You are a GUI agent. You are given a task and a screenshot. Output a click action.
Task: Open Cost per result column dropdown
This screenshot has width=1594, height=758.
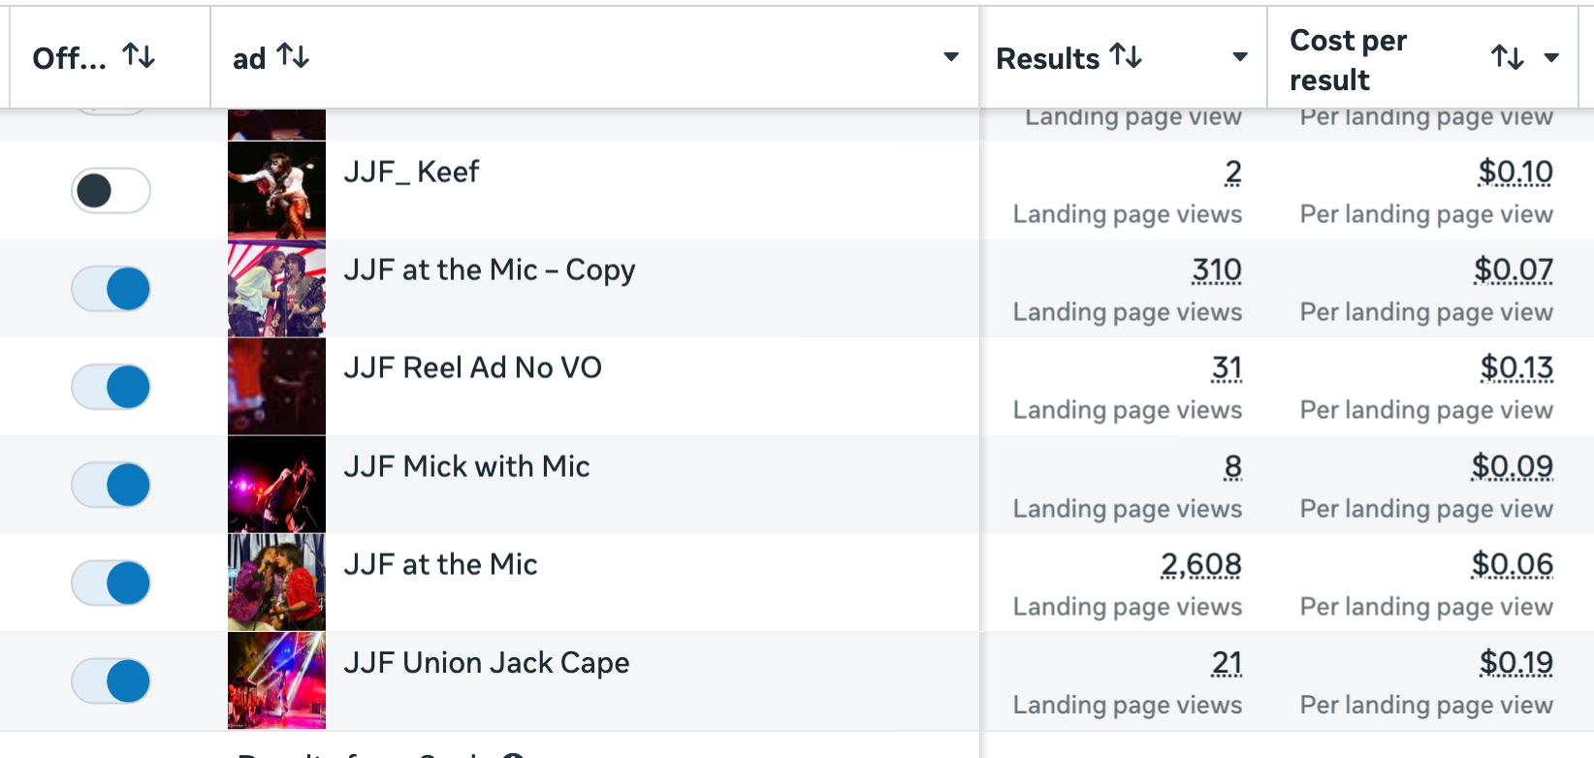click(x=1551, y=58)
